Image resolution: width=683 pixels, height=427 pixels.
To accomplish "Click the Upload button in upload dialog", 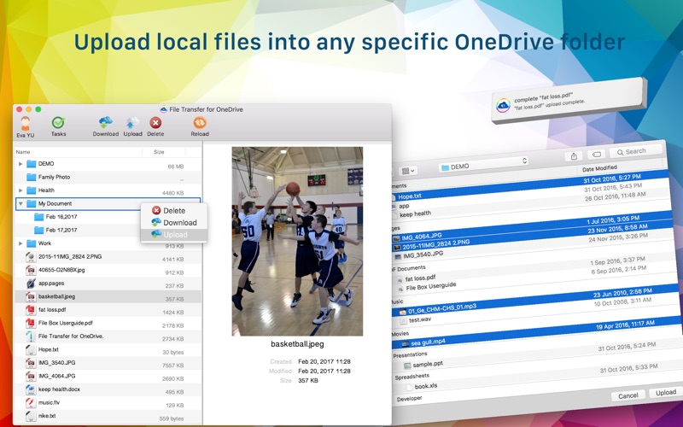I will 665,393.
